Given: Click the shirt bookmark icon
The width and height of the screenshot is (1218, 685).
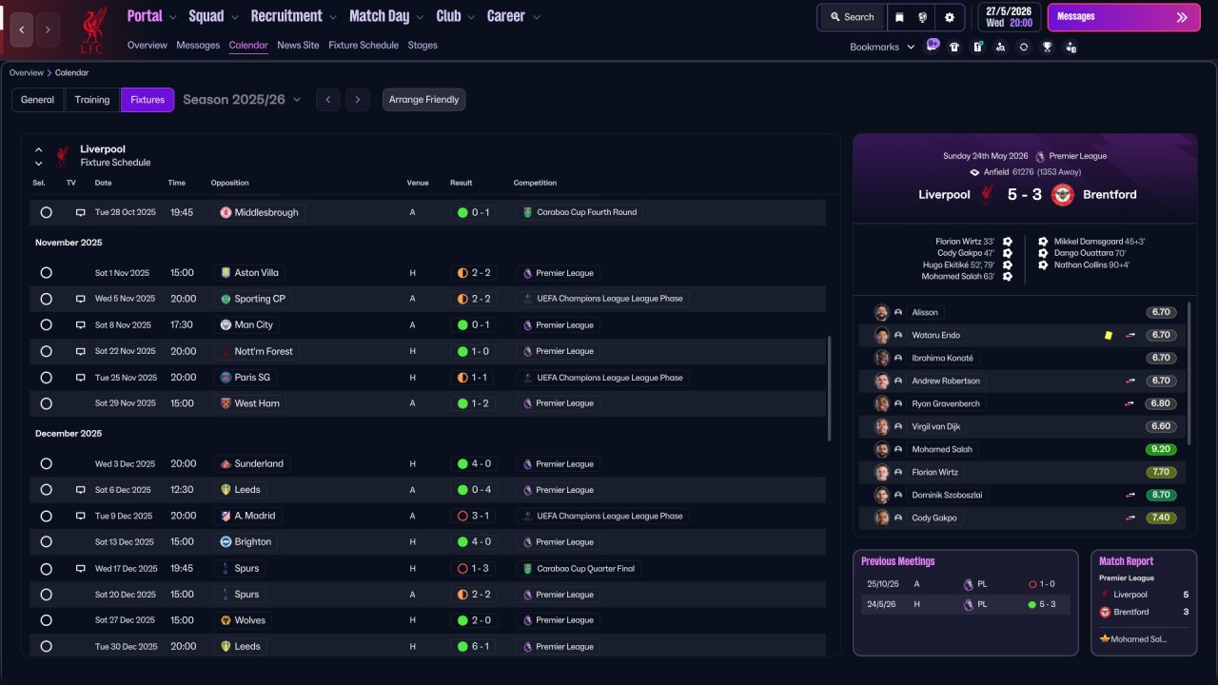Looking at the screenshot, I should [954, 47].
